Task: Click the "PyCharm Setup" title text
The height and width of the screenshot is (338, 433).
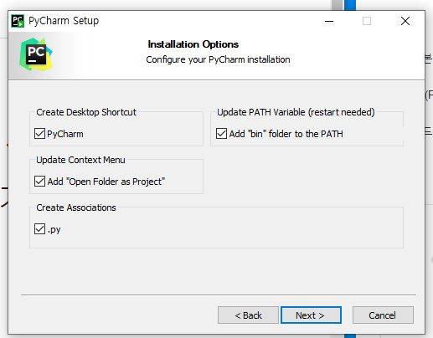Action: (64, 21)
